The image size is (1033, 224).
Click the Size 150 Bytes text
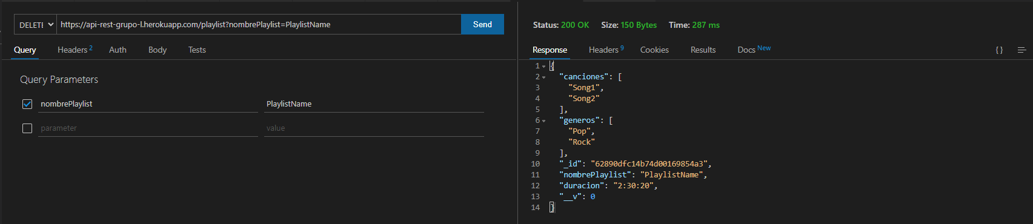click(x=629, y=25)
